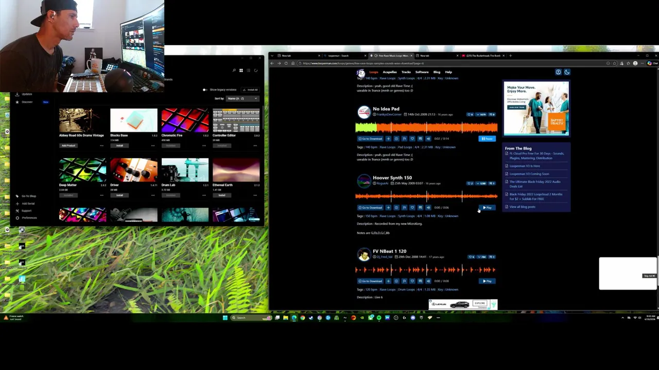The image size is (659, 370).
Task: Select the Drum Lab thumbnail
Action: tap(185, 170)
